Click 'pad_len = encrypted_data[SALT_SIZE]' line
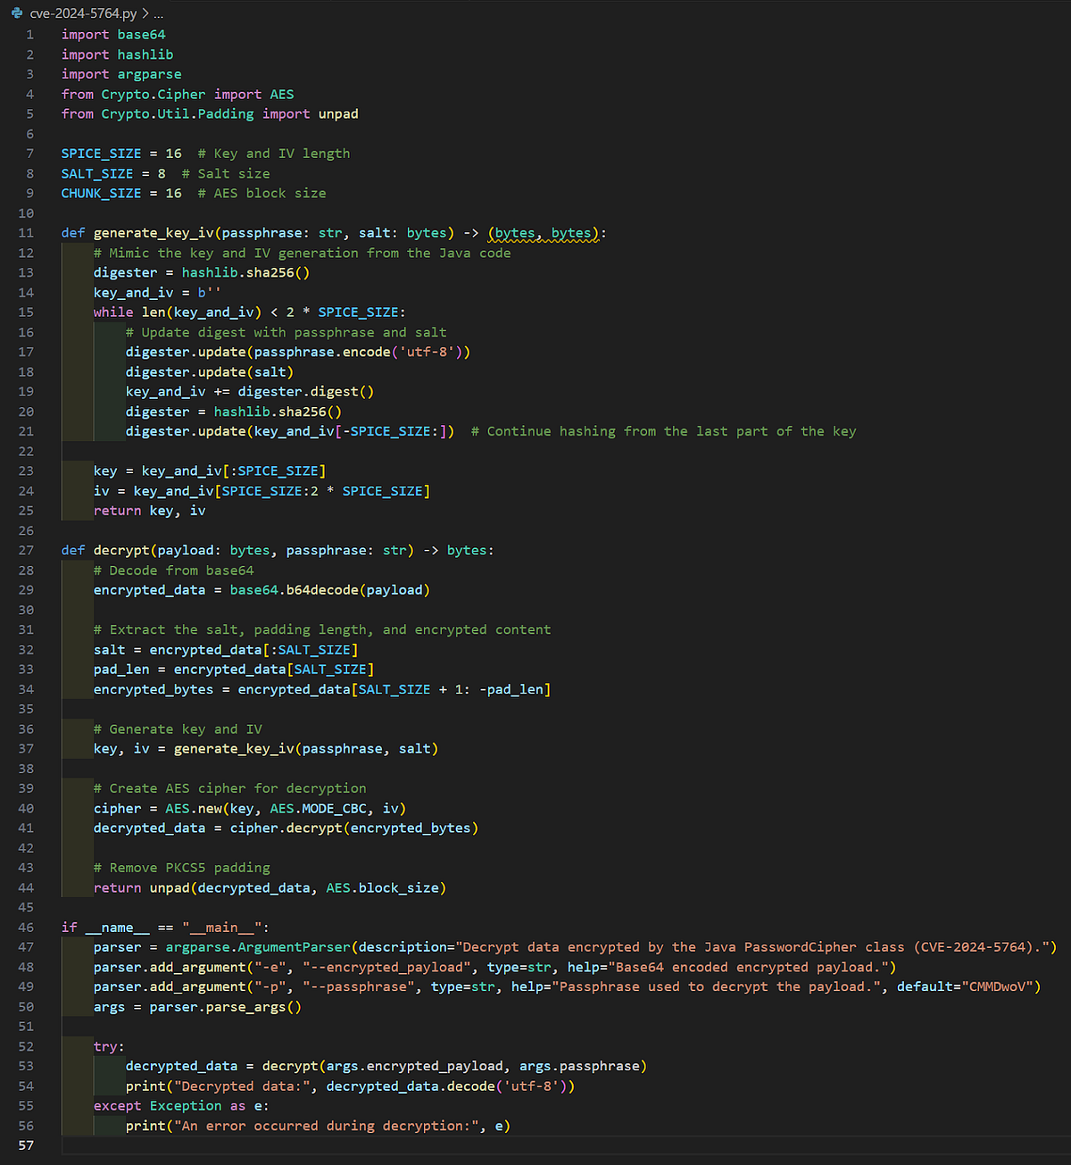Image resolution: width=1071 pixels, height=1165 pixels. point(234,670)
